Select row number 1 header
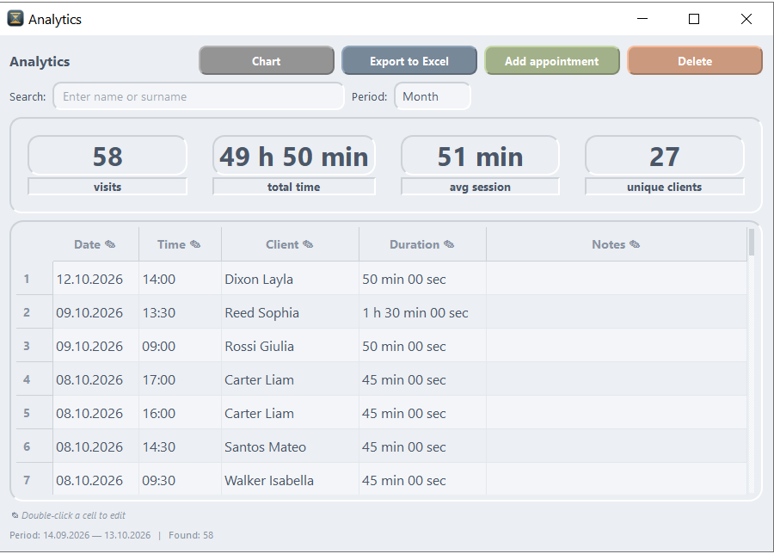774x554 pixels. point(34,279)
